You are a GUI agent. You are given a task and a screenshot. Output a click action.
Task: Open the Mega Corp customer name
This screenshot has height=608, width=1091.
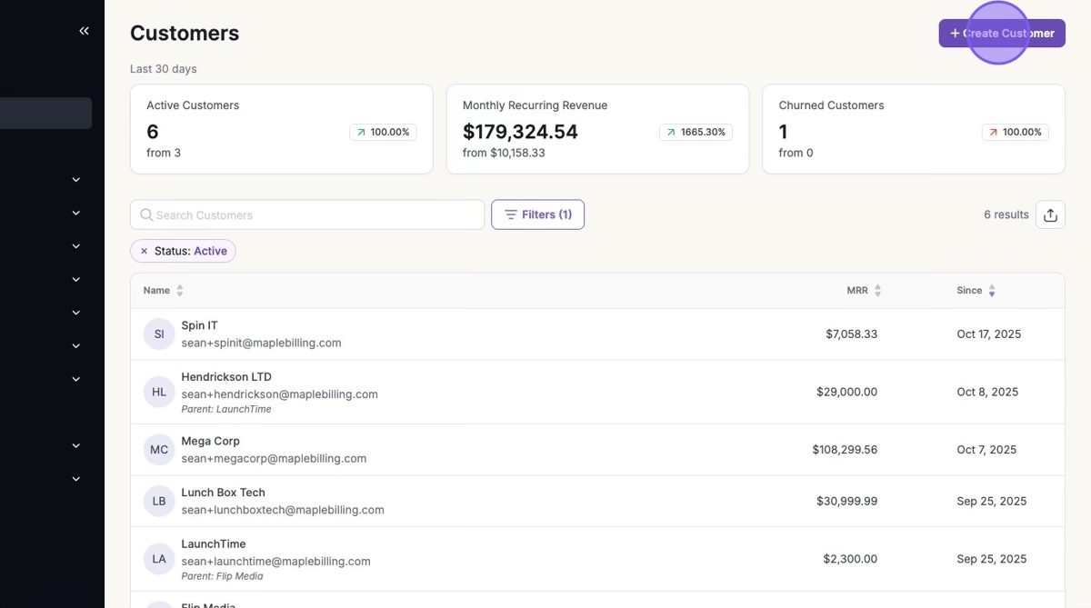point(210,441)
